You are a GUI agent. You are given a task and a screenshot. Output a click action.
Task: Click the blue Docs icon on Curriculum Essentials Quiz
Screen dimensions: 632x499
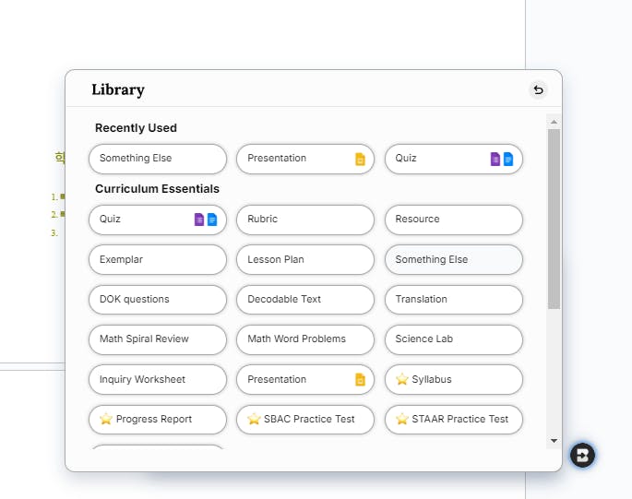[x=212, y=220]
